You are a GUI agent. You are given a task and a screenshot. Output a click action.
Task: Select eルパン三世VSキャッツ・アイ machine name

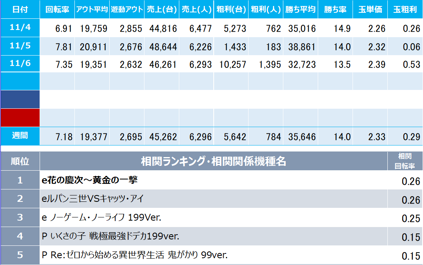pos(92,199)
